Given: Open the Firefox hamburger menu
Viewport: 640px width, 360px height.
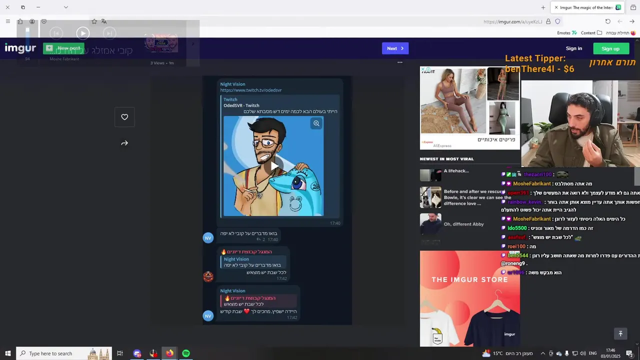Looking at the screenshot, I should tap(8, 21).
